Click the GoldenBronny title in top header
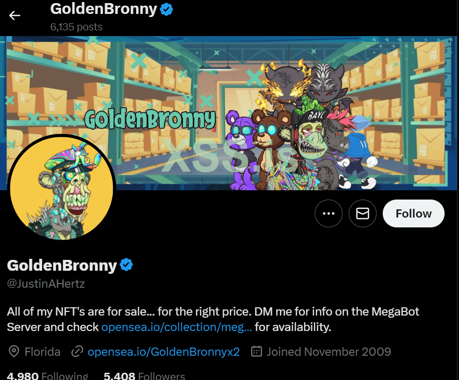459x380 pixels. [x=104, y=9]
